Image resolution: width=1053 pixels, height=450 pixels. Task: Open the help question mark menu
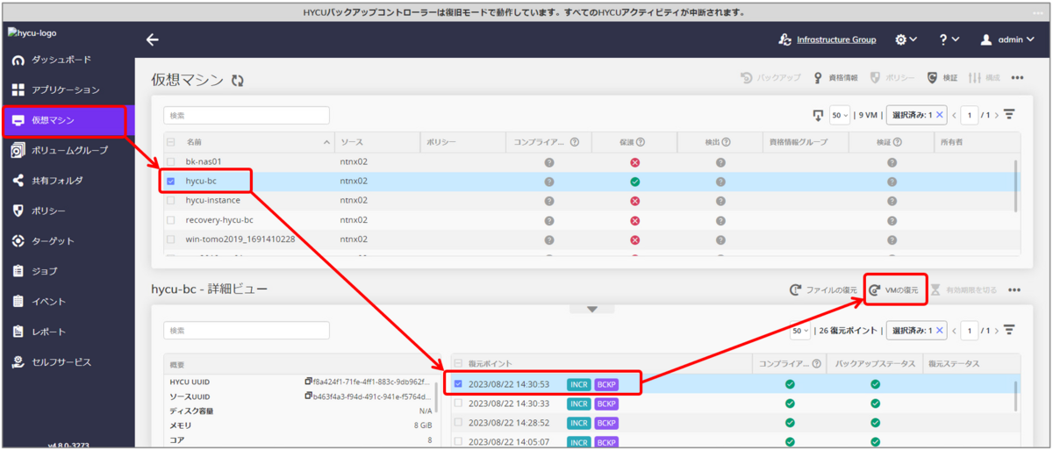click(949, 40)
